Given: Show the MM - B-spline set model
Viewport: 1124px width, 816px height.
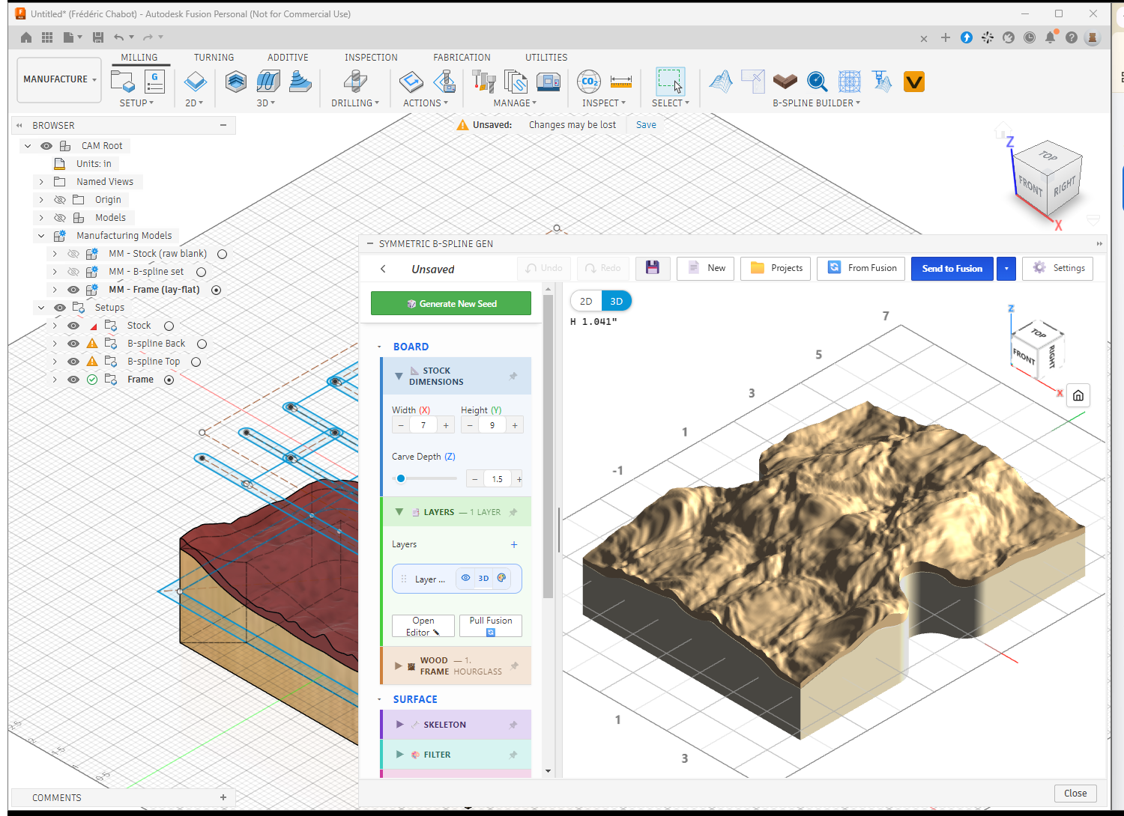Looking at the screenshot, I should tap(73, 272).
